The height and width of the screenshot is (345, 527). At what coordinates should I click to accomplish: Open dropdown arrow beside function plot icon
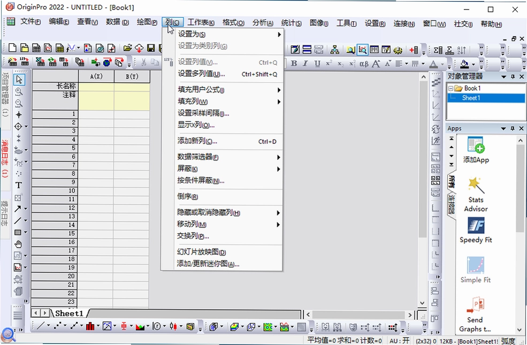tap(78, 48)
